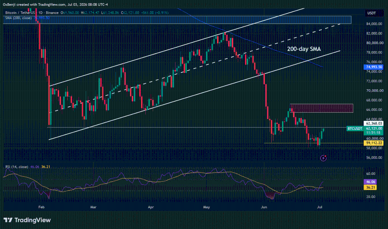Viewport: 388px width, 229px height.
Task: Click the header text 'OxBenji created with TradingView.com'
Action: coord(34,5)
